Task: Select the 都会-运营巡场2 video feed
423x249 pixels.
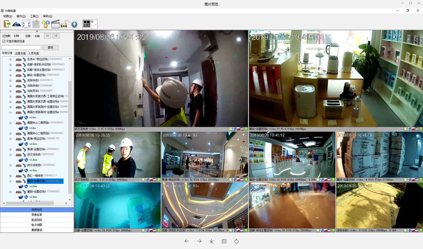Action: 336,79
